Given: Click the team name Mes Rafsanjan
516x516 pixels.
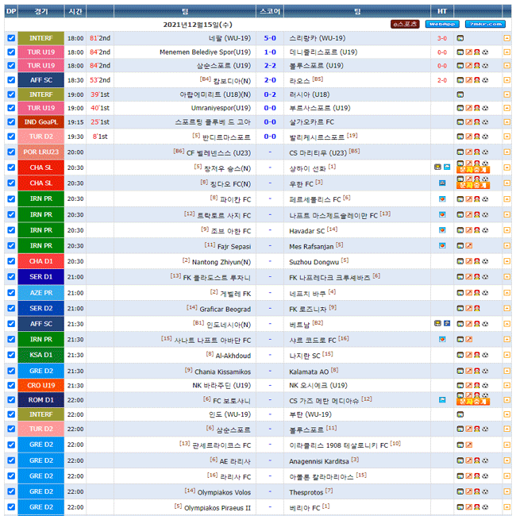Looking at the screenshot, I should tap(311, 246).
